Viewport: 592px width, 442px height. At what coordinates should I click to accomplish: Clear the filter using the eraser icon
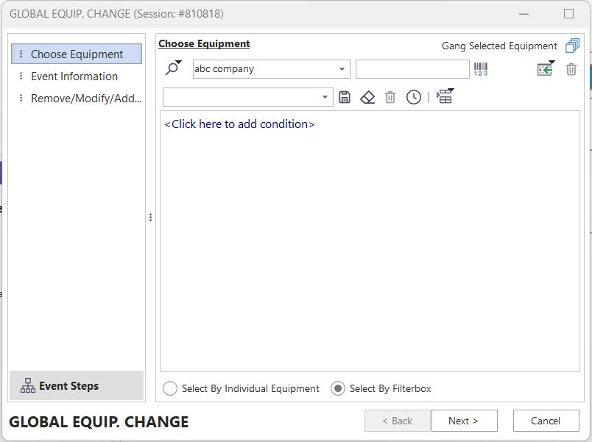367,97
